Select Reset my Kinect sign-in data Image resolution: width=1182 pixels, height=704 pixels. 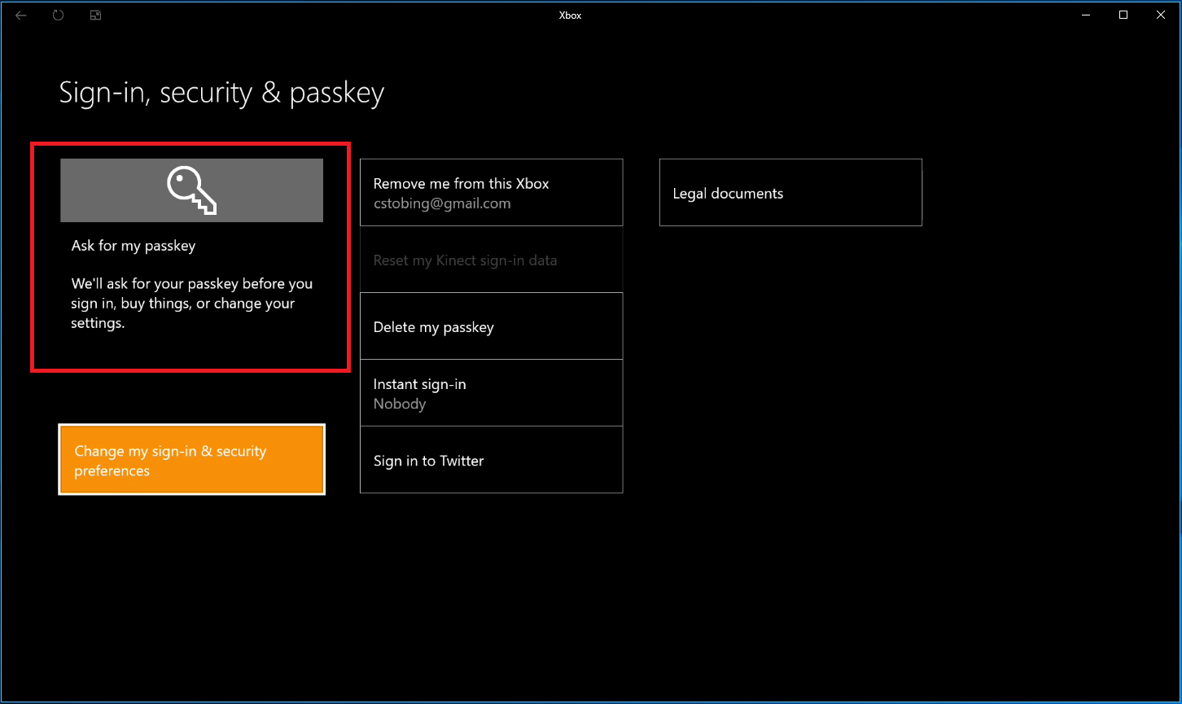click(492, 260)
